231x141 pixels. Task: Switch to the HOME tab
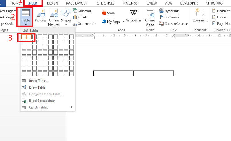(16, 3)
